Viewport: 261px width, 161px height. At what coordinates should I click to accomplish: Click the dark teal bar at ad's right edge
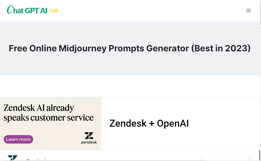click(x=259, y=155)
